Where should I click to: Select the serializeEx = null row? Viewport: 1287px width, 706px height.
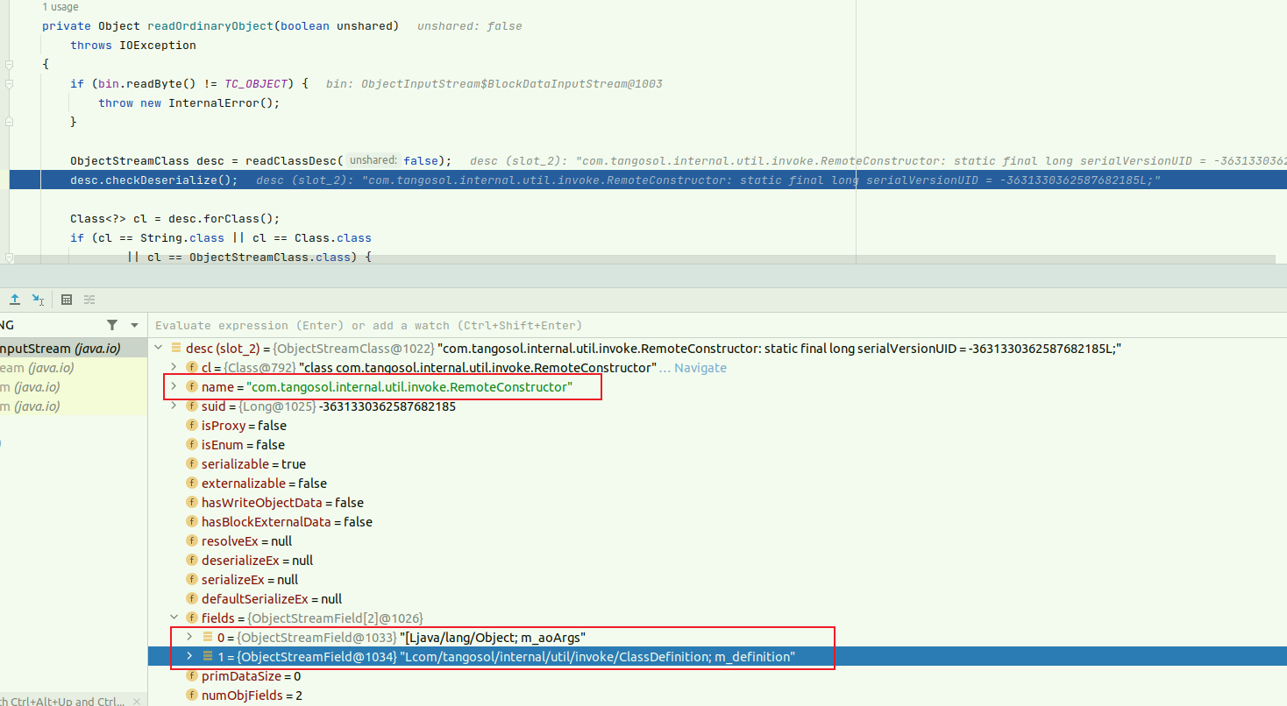717,580
